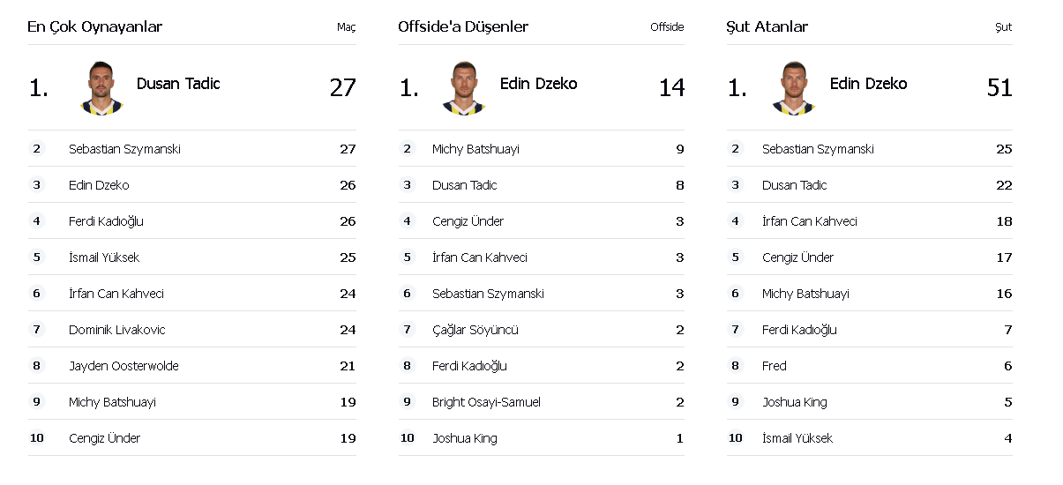The image size is (1063, 485).
Task: Select Bright Osayi-Samuel in offside list
Action: point(486,402)
